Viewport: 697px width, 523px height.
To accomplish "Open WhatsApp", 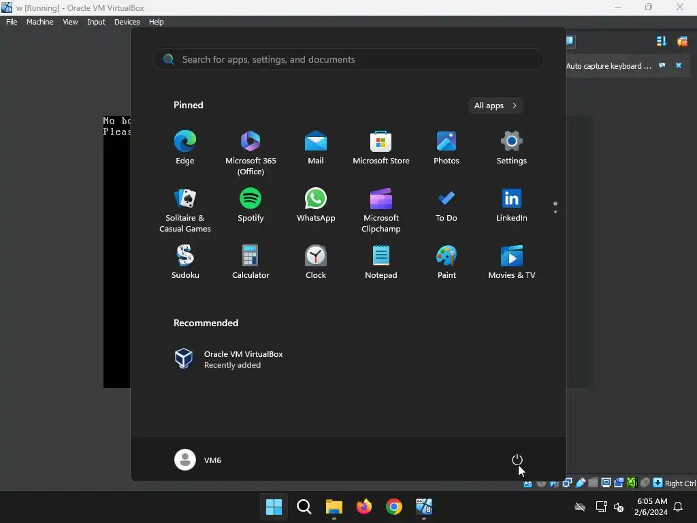I will coord(316,205).
